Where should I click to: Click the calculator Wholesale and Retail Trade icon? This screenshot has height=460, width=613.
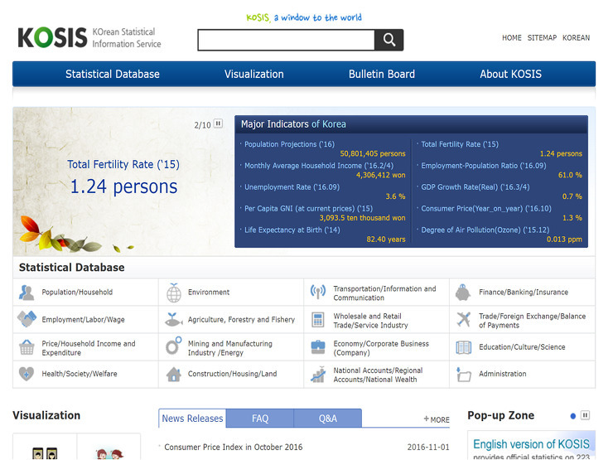tap(318, 320)
